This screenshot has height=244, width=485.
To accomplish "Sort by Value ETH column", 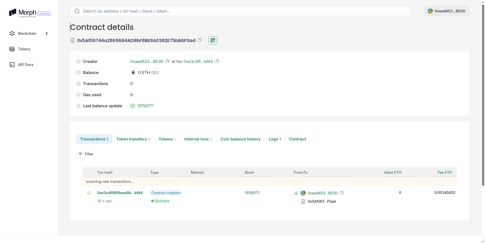I will [x=393, y=172].
